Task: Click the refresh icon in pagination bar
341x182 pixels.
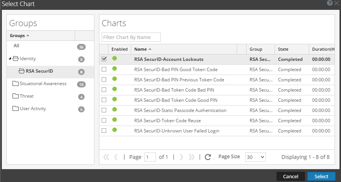Action: coord(207,157)
